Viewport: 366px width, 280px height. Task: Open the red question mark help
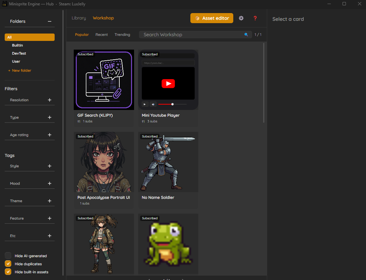click(255, 18)
